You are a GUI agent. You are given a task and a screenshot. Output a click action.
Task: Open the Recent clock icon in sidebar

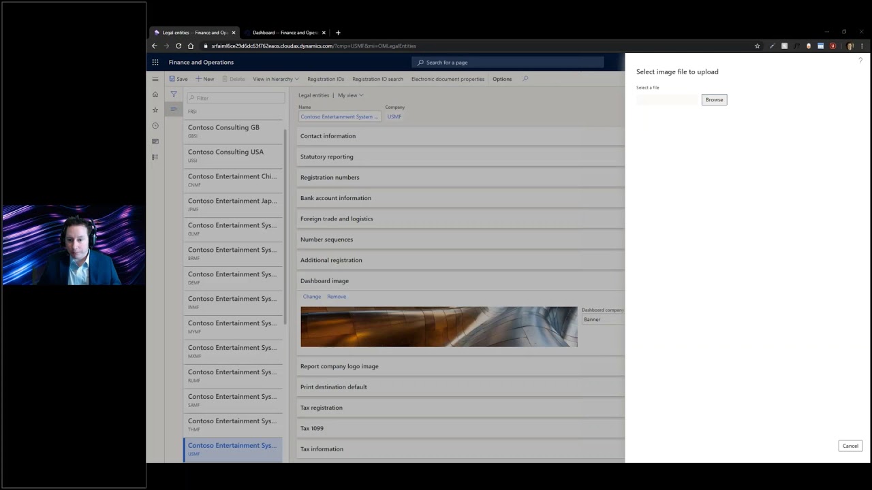pyautogui.click(x=155, y=125)
